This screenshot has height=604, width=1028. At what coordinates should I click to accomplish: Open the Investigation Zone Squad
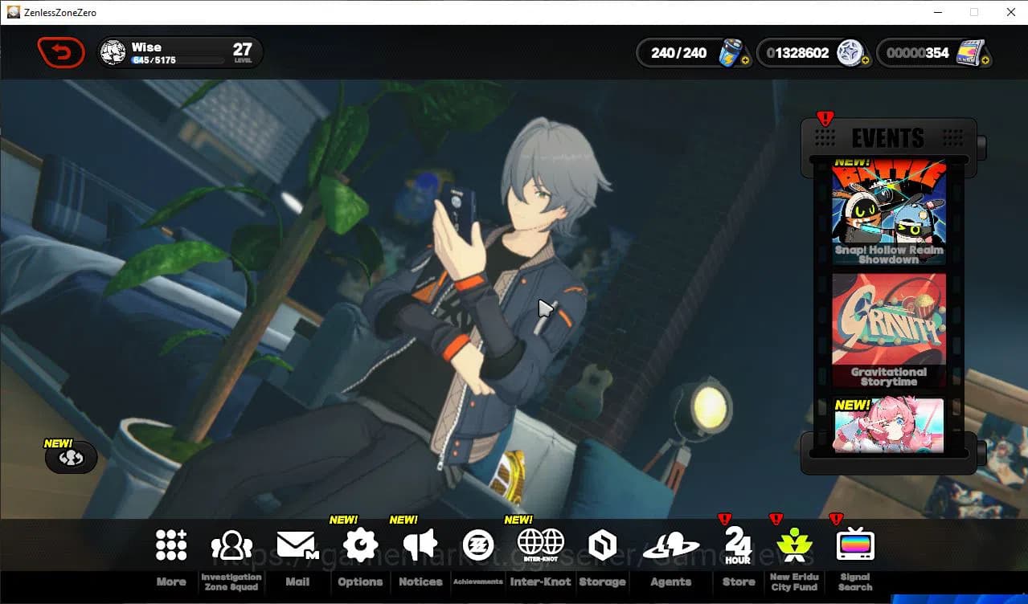tap(231, 543)
